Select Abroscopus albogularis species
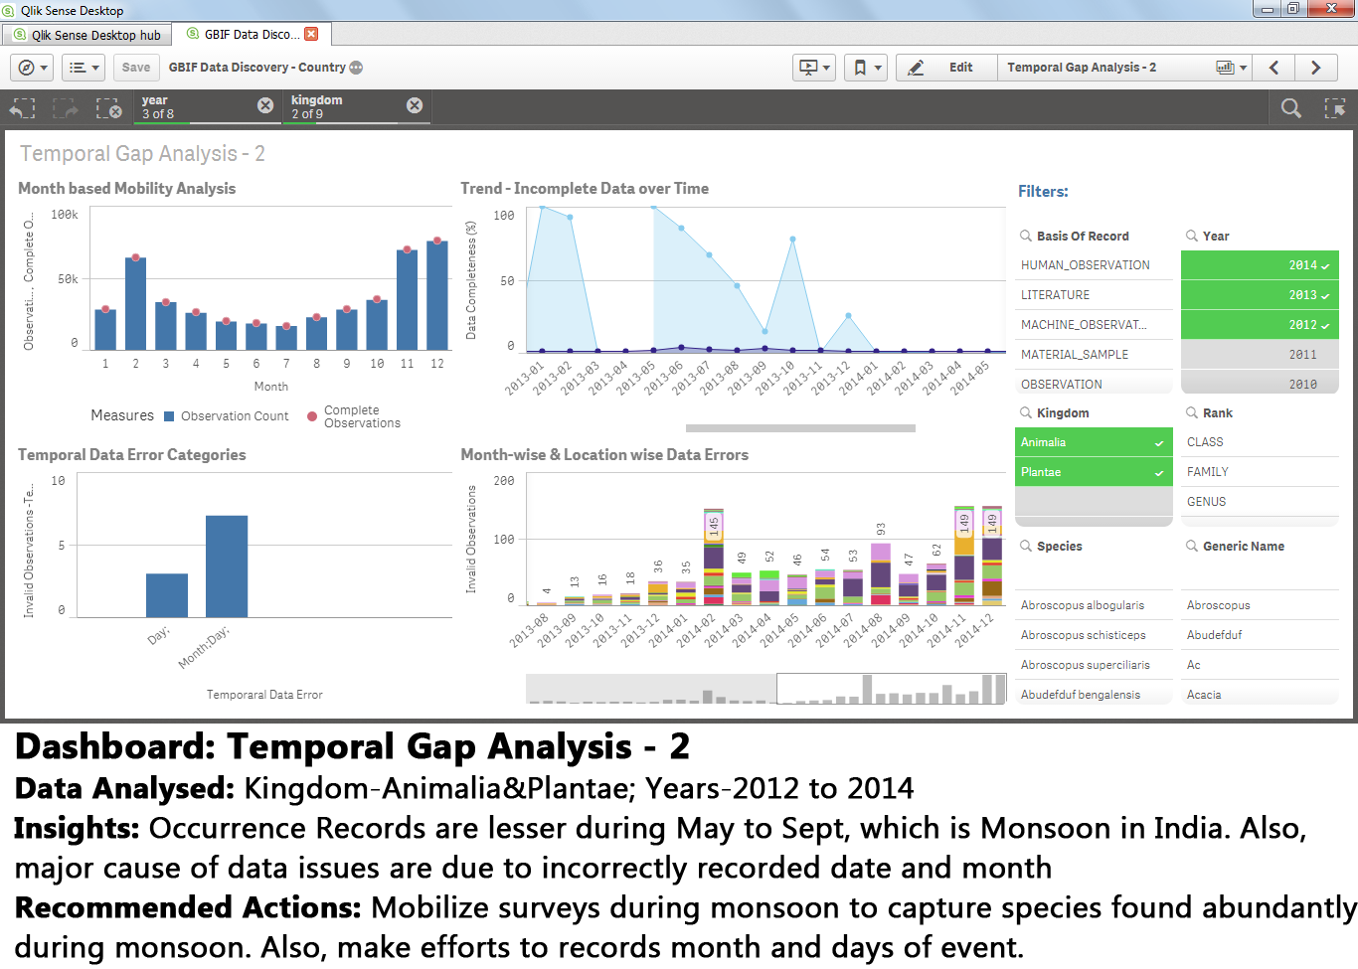 (1094, 605)
